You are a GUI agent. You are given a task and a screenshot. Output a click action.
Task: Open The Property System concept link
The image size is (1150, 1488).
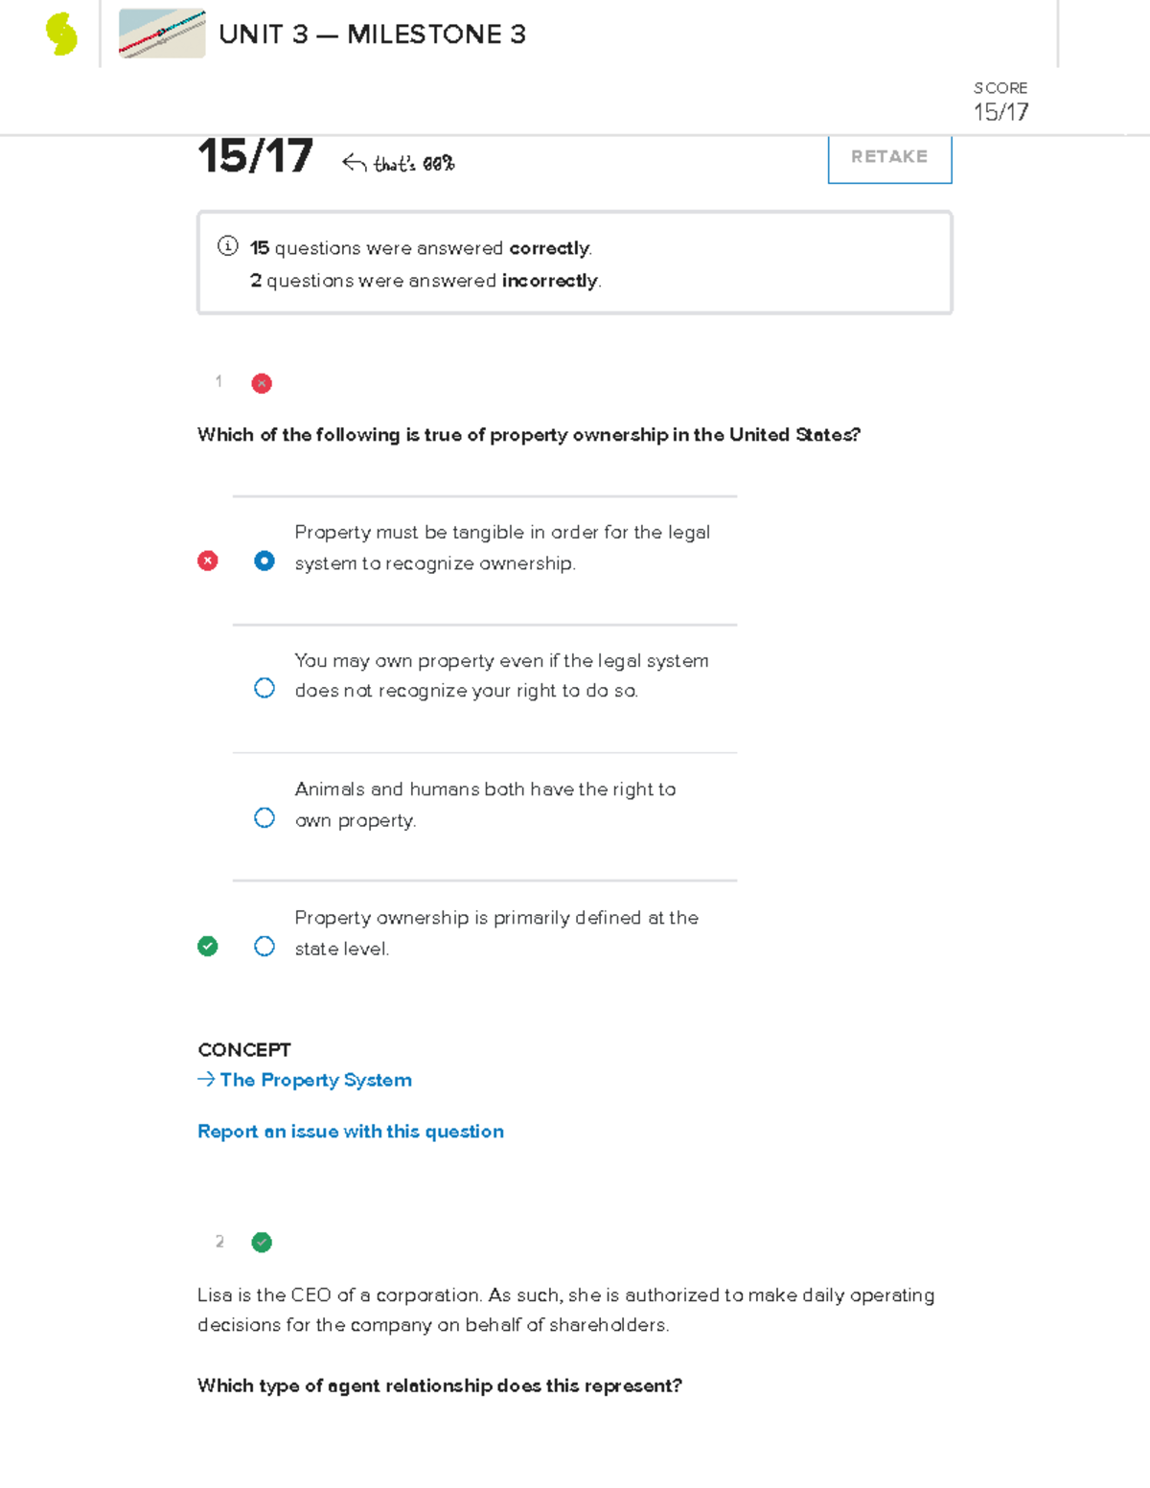[315, 1080]
